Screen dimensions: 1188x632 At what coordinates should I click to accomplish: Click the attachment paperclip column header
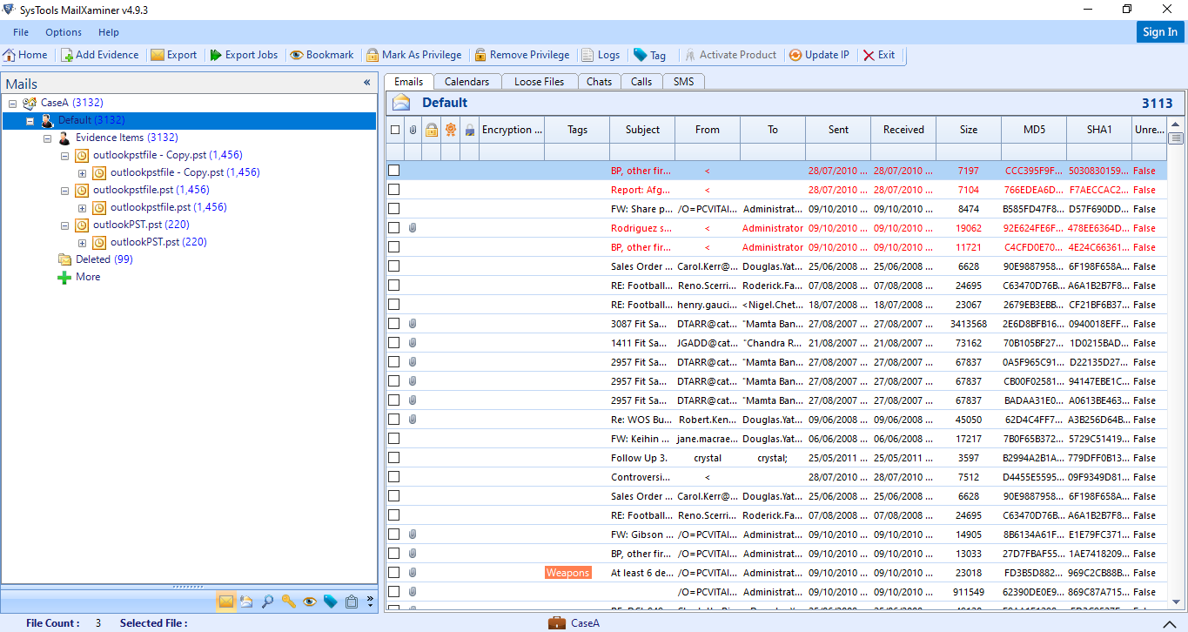coord(413,130)
